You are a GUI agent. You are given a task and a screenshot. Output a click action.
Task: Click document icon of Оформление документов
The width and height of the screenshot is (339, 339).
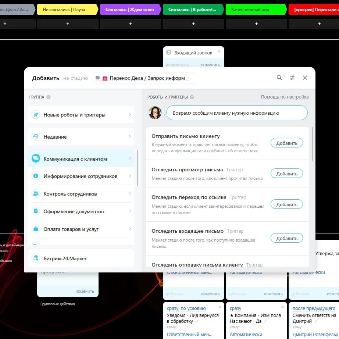36,211
